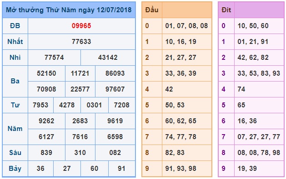Click Đít row 3 values 33, 53, 83, 93
Screen dimensions: 286x179
(259, 73)
